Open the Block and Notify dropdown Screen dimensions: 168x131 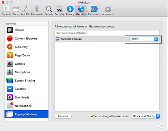click(145, 116)
